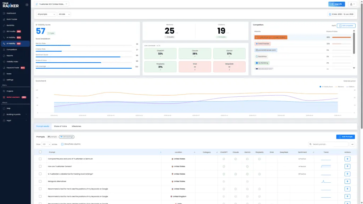
Task: Change the Show entries count dropdown
Action: click(x=46, y=144)
